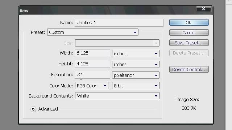The width and height of the screenshot is (232, 130).
Task: Click the Color Mode label
Action: coord(61,86)
